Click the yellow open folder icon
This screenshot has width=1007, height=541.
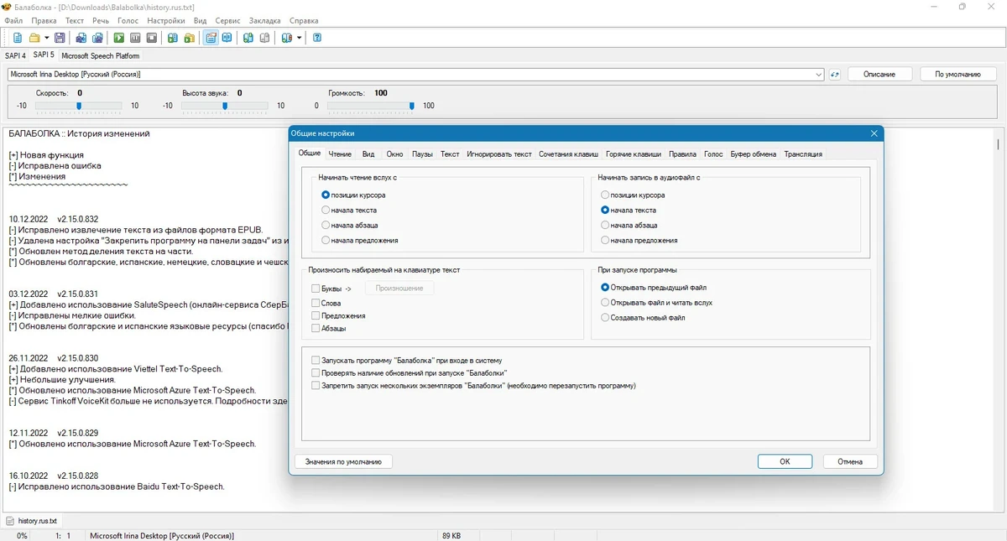[35, 38]
